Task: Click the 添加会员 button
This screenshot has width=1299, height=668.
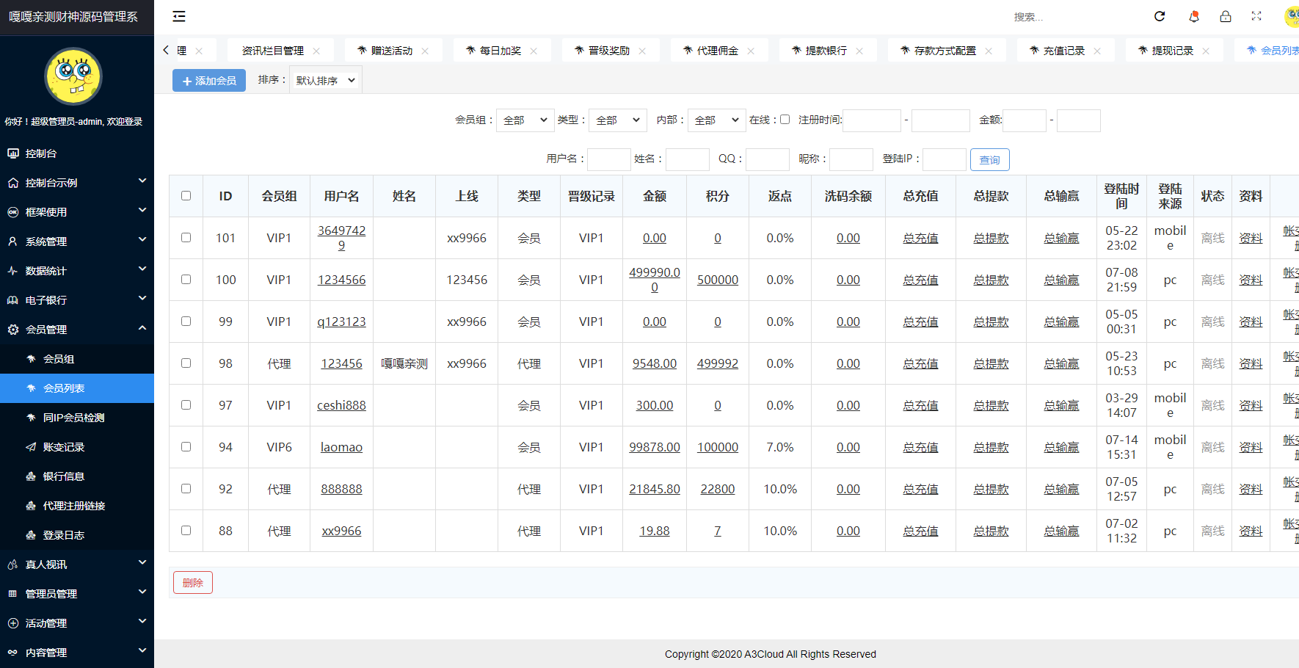Action: click(209, 81)
